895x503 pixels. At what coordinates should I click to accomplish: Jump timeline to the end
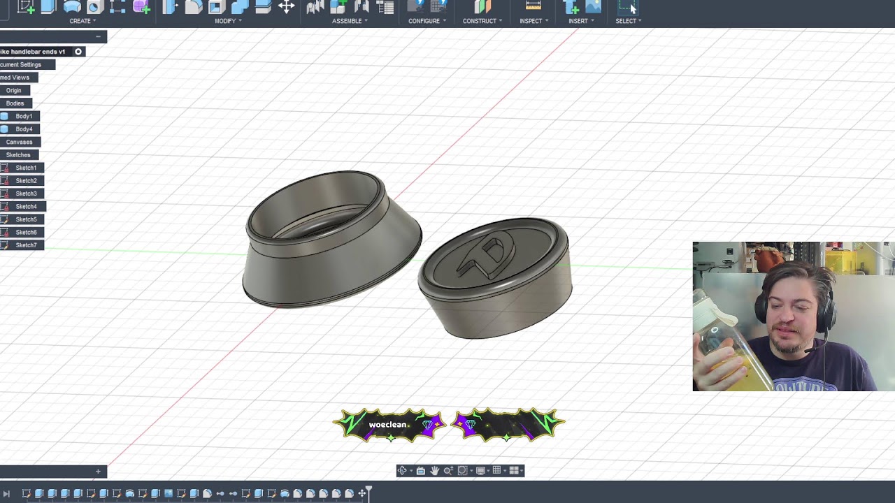pos(6,494)
